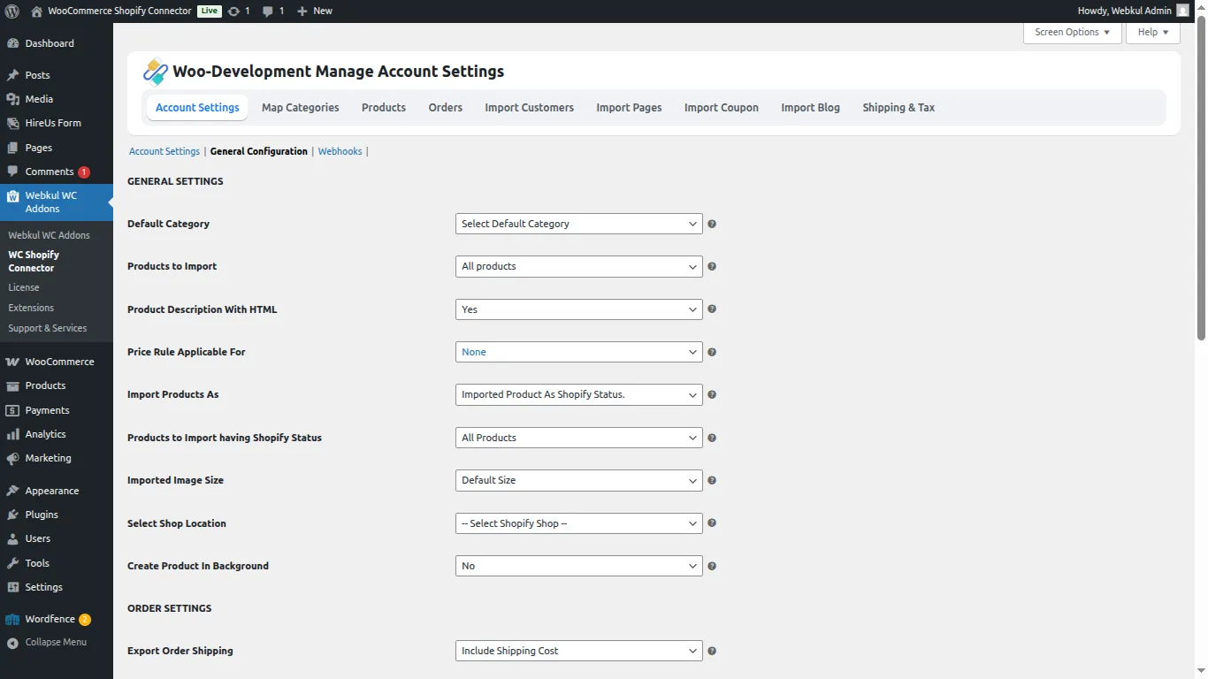Open the Webhooks link

point(340,151)
